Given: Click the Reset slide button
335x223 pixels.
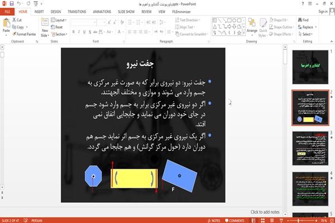Looking at the screenshot, I should [x=56, y=27].
